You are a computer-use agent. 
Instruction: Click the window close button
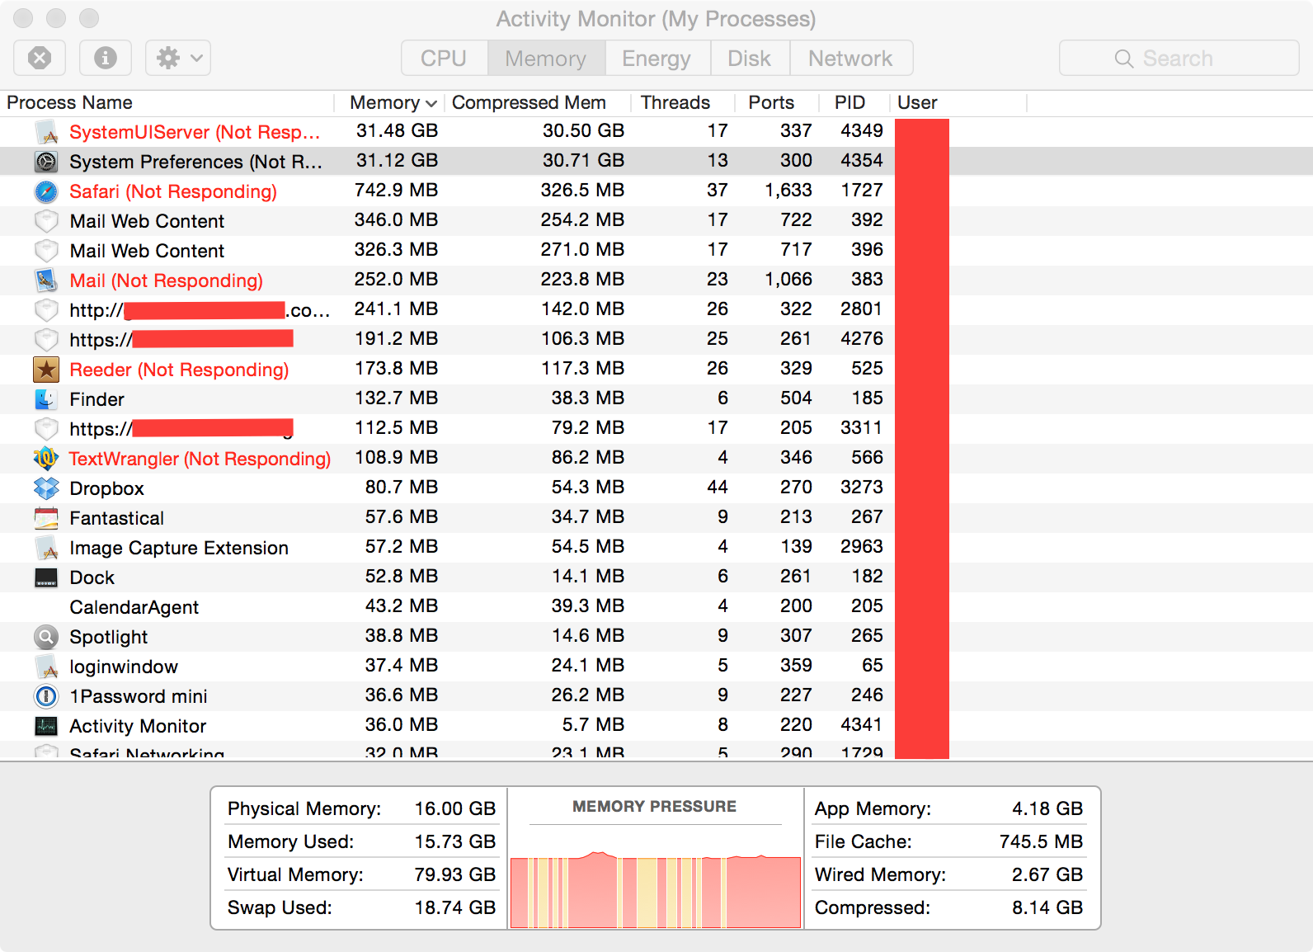click(x=23, y=18)
